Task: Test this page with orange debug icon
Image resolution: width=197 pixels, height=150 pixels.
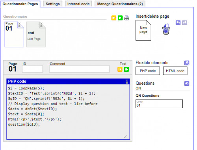Action: coord(120,69)
